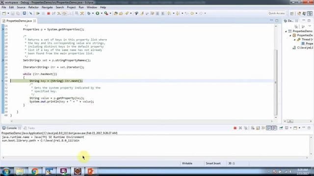Click the Open Console monitor icon in toolbar
Viewport: 314px width, 176px height.
pos(24,13)
